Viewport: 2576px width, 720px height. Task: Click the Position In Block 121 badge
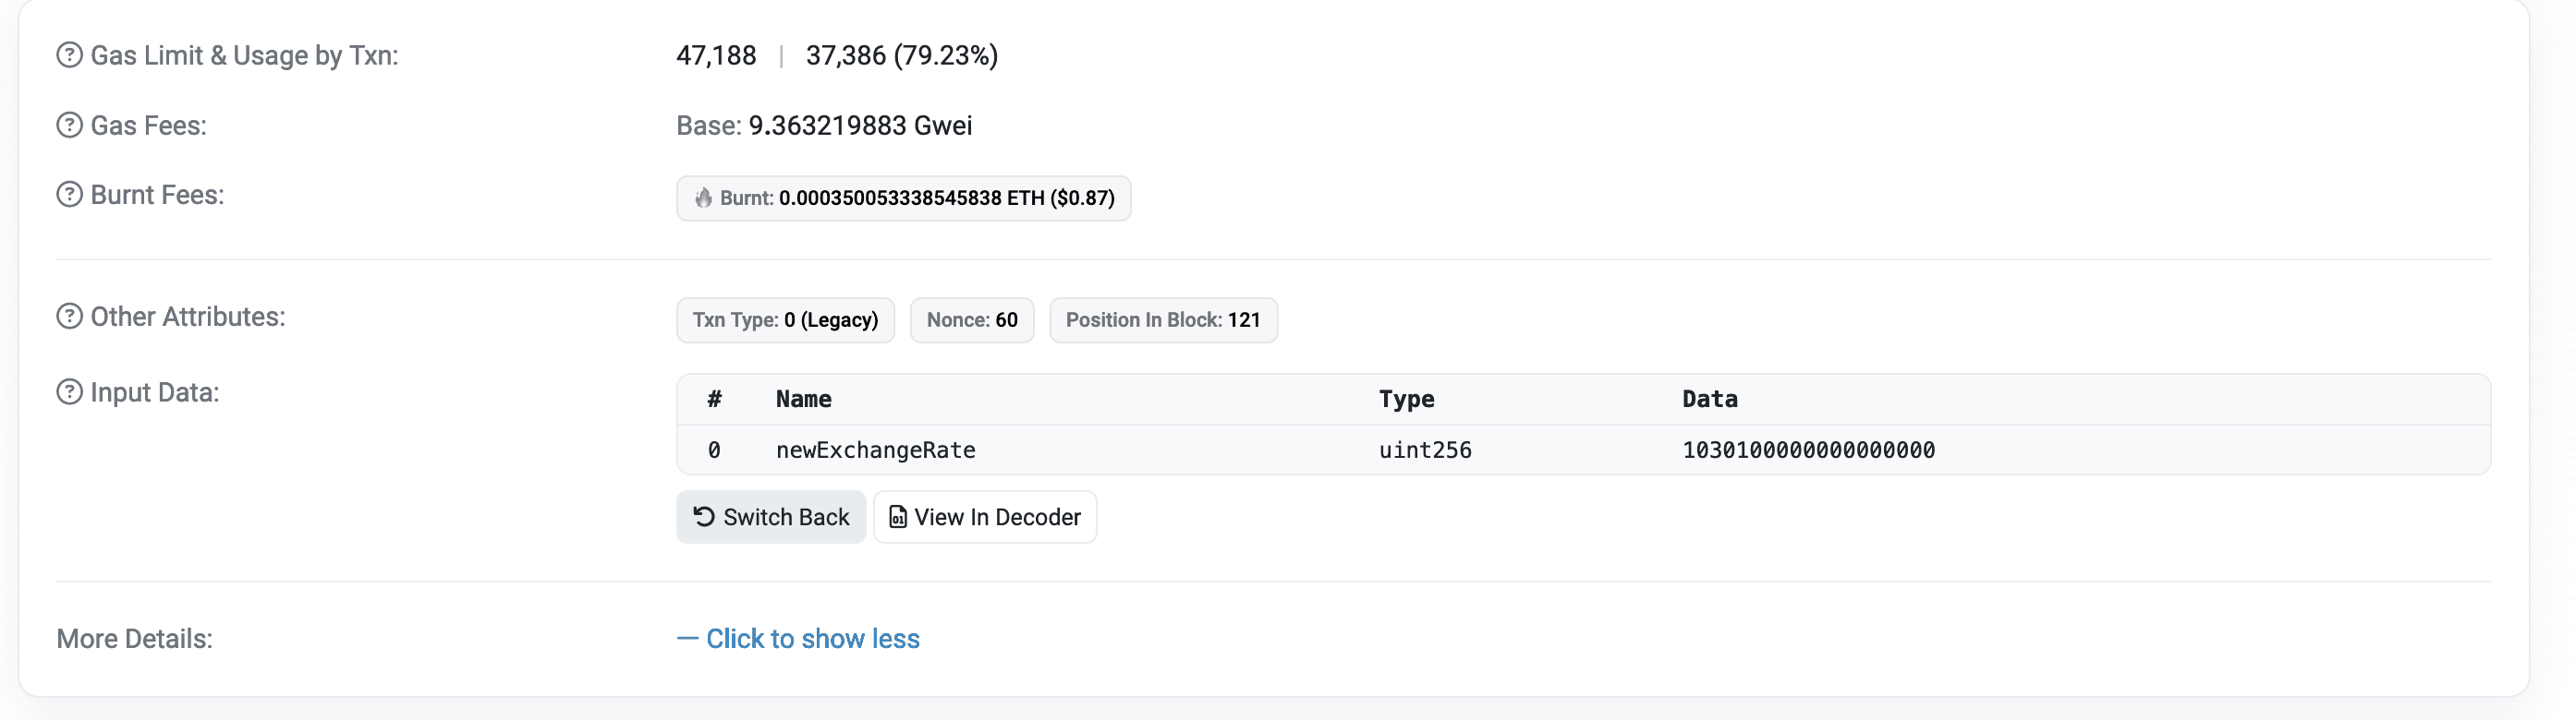[x=1163, y=320]
